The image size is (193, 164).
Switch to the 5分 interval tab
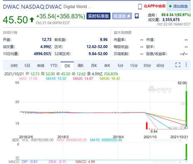pyautogui.click(x=120, y=66)
